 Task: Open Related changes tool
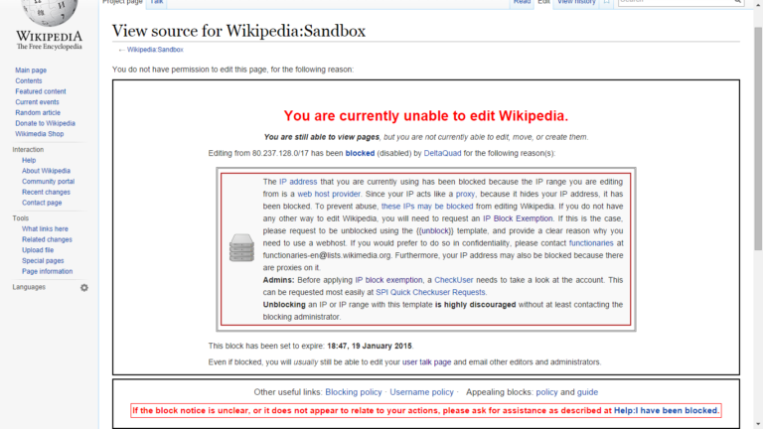[x=47, y=239]
